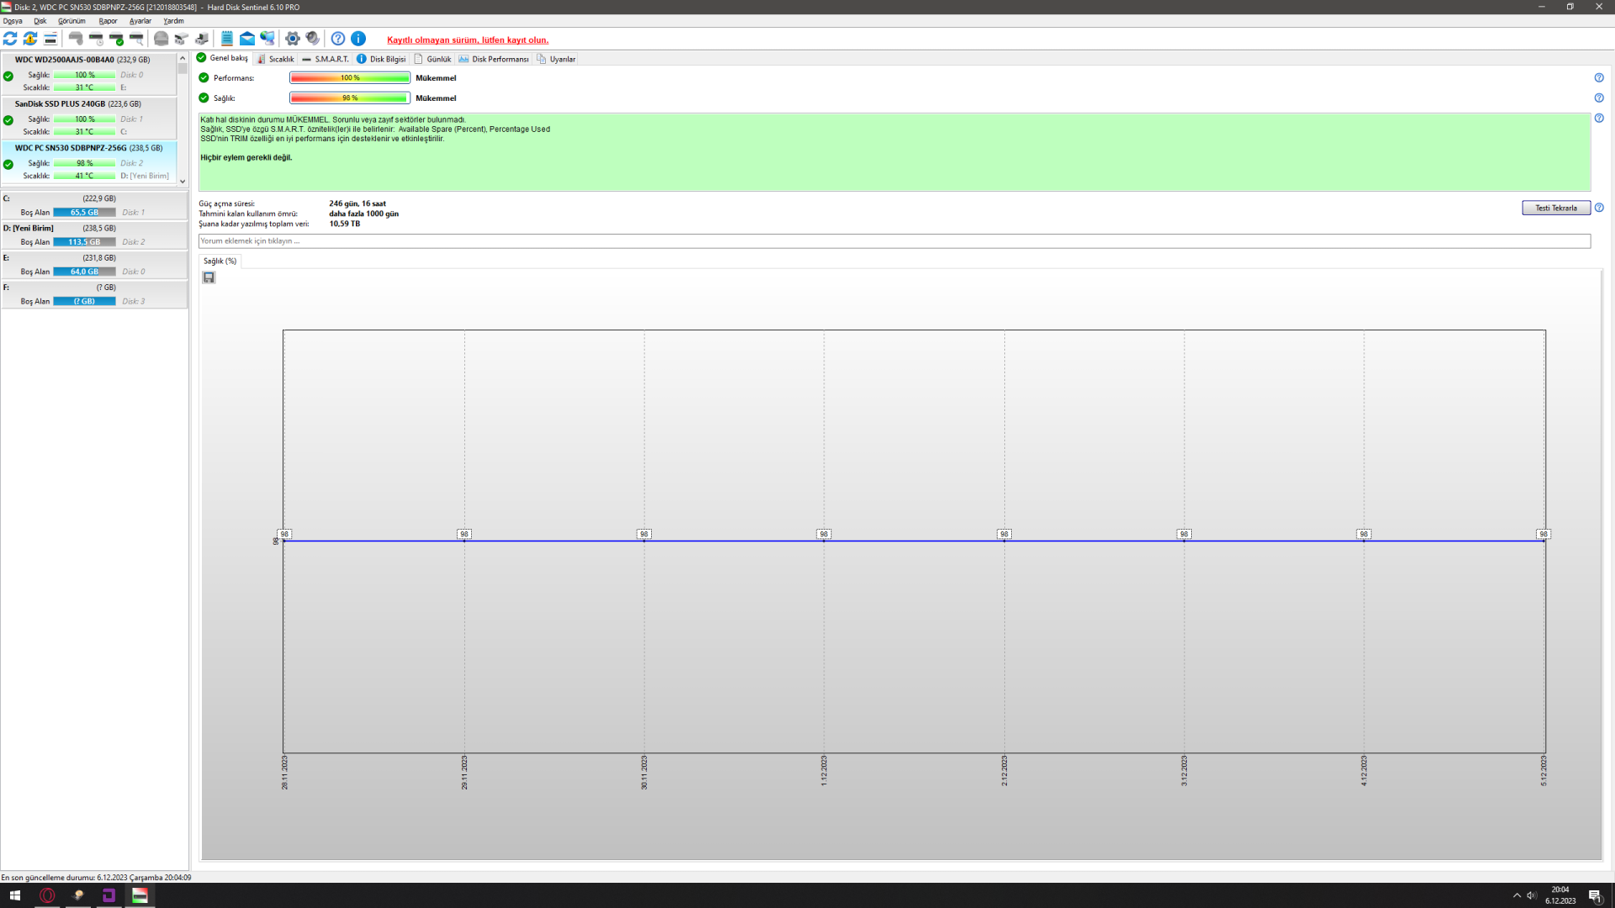Click the refresh disk status icon
Screen dimensions: 1615x908
(x=10, y=39)
